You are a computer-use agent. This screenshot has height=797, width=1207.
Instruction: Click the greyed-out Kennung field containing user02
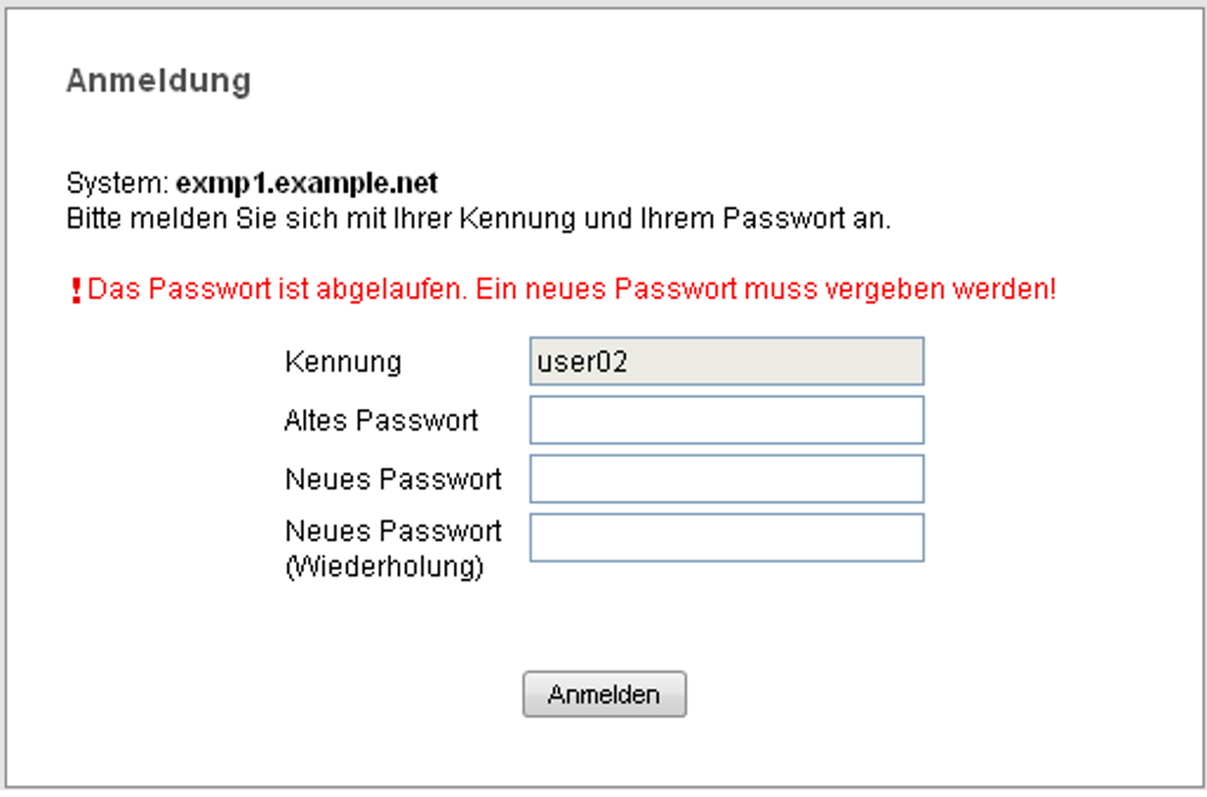(727, 362)
